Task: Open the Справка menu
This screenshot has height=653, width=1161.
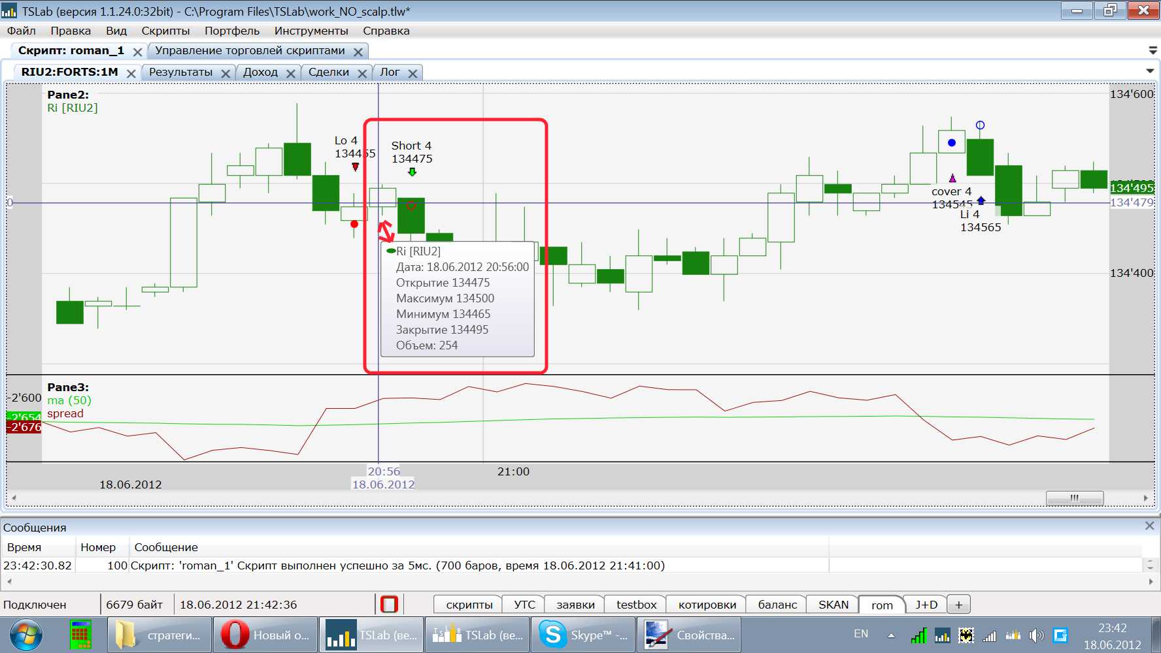Action: pos(386,31)
